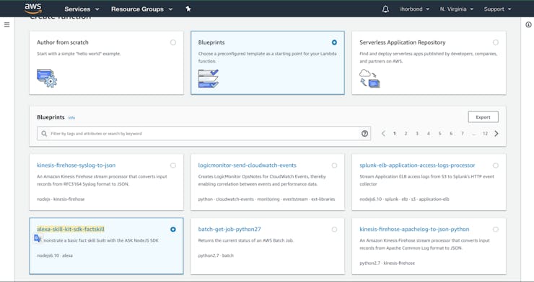Click the translate icon on alexa card
534x282 pixels.
click(x=38, y=239)
